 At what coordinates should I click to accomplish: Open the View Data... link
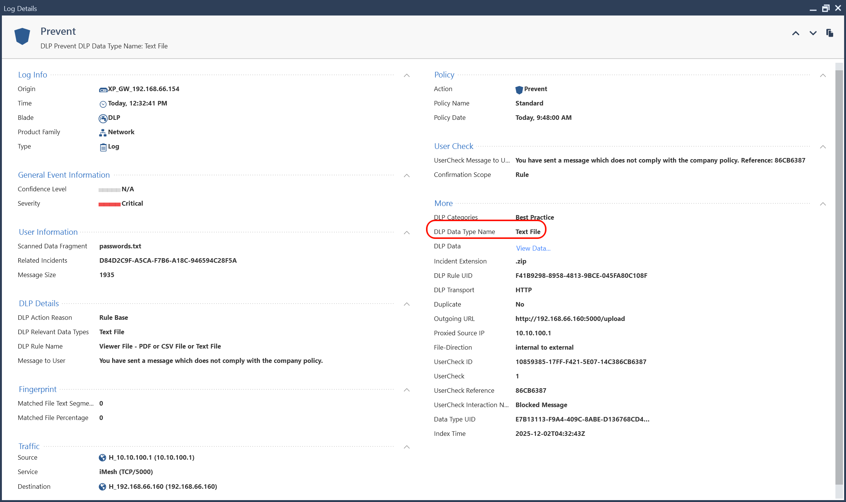point(533,248)
